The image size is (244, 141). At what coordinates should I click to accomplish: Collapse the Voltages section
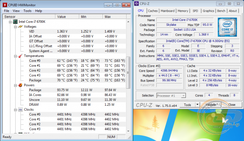(x=15, y=27)
